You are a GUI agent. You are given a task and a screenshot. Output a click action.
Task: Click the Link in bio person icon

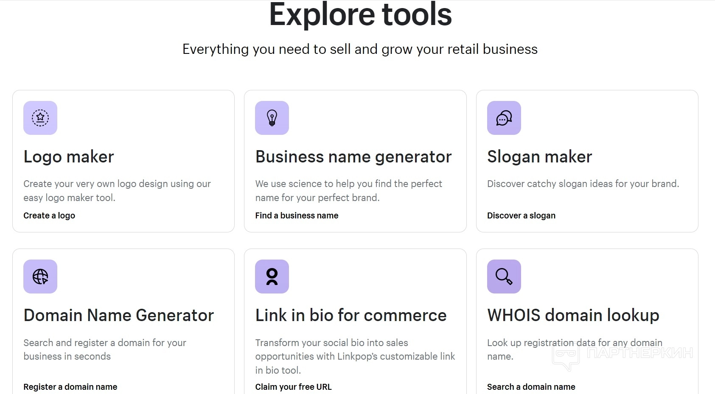272,277
